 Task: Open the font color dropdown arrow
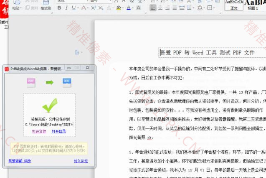[133, 8]
